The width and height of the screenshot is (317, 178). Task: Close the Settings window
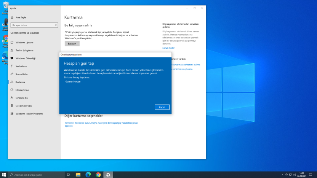(x=202, y=8)
